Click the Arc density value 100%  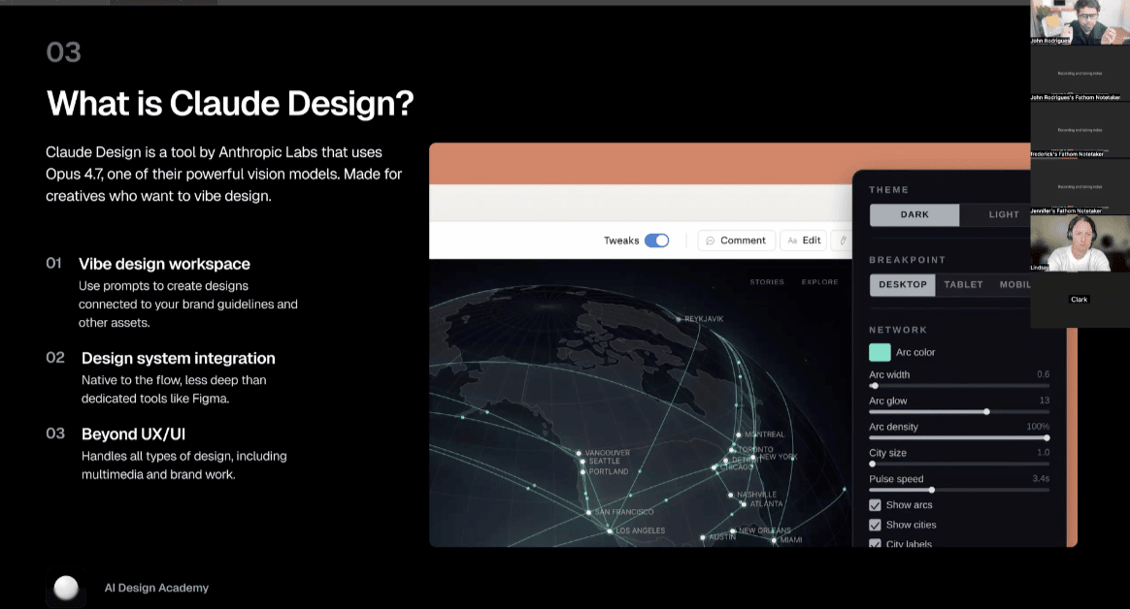[x=1038, y=427]
